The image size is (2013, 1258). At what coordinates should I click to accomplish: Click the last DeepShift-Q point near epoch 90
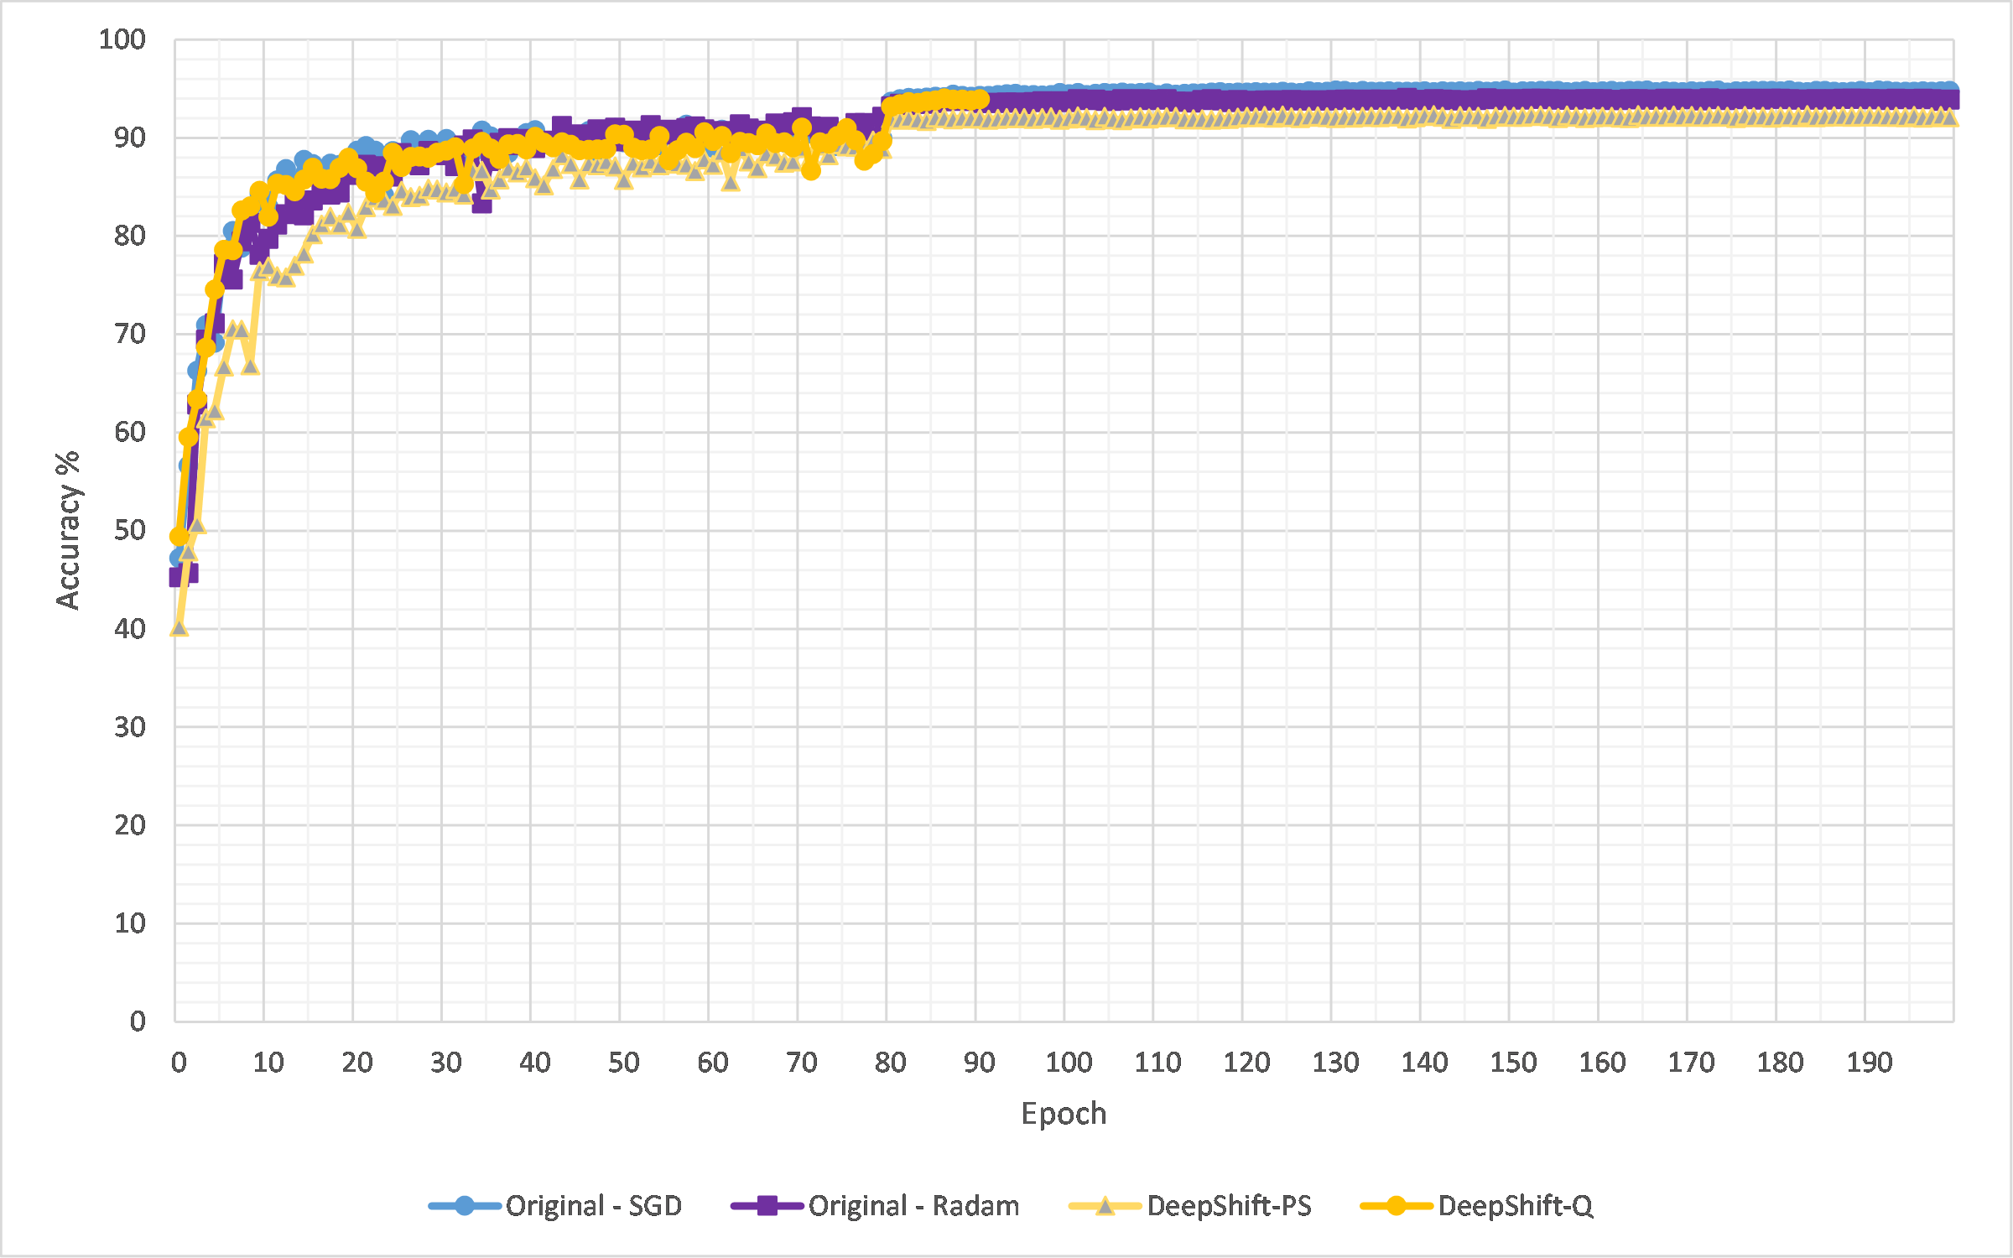pyautogui.click(x=980, y=100)
